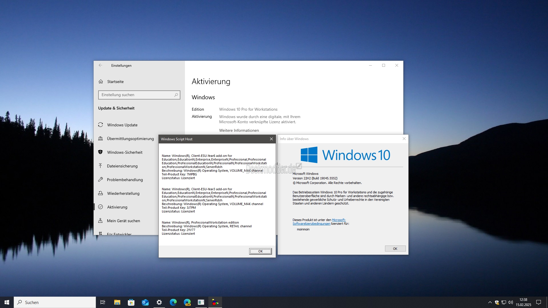Open Übermittlungsoptimierung settings page
The height and width of the screenshot is (308, 548).
pyautogui.click(x=130, y=139)
